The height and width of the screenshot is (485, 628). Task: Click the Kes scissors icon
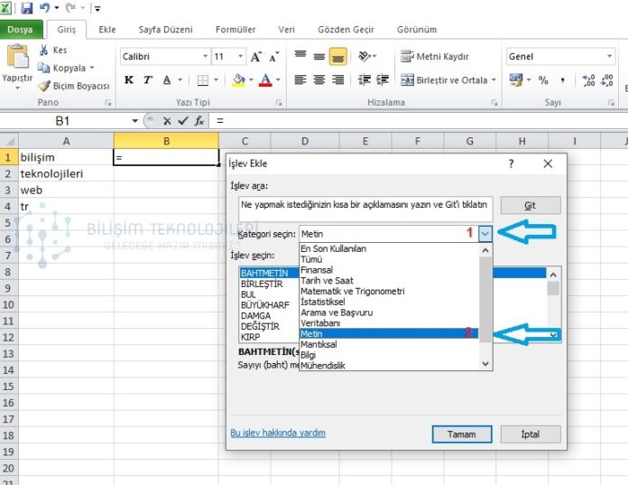pos(43,50)
